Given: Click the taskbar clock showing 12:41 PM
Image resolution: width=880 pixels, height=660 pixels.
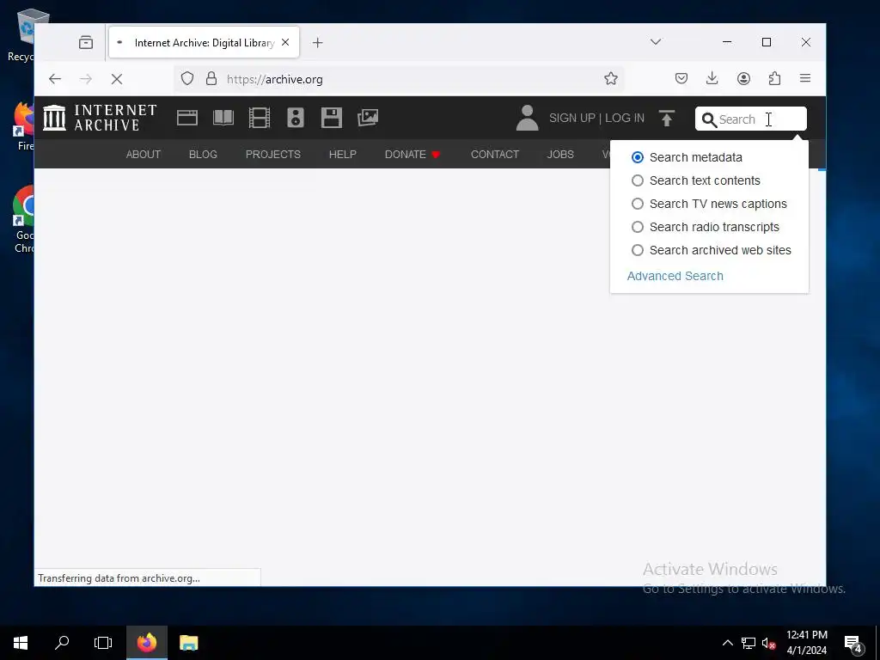Looking at the screenshot, I should 806,643.
